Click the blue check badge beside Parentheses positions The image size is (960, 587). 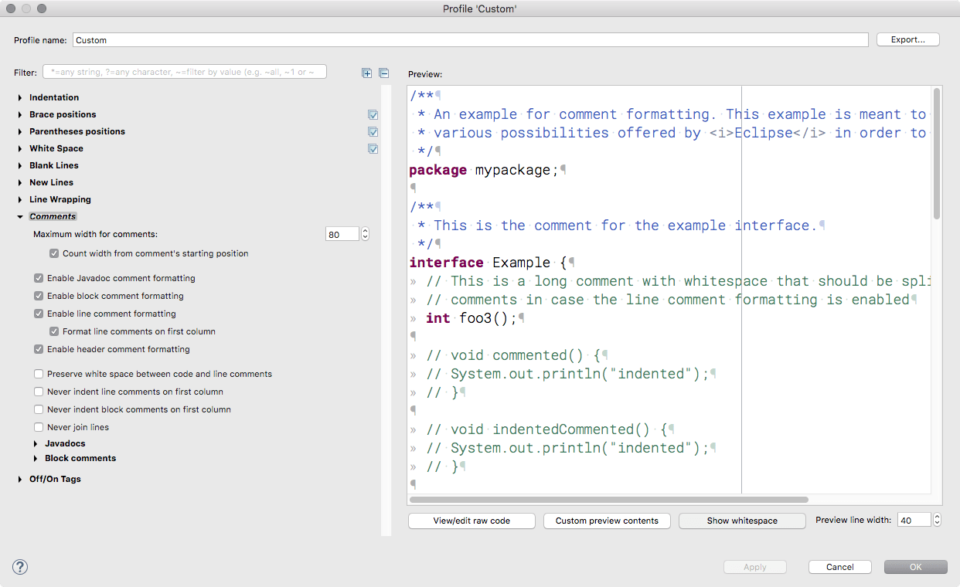click(x=373, y=131)
